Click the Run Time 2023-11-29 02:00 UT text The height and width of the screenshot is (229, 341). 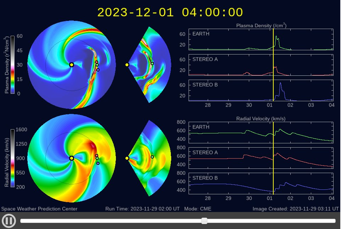point(142,209)
